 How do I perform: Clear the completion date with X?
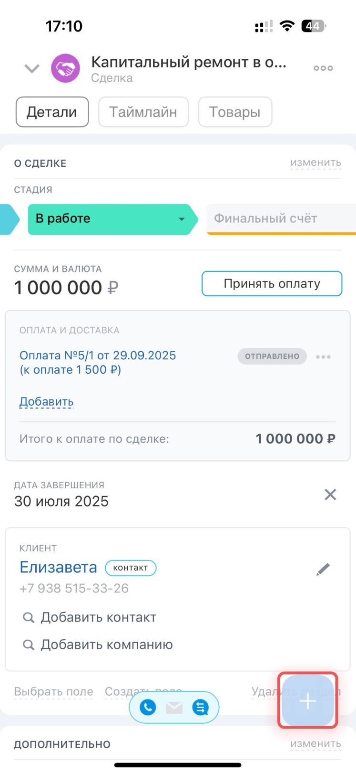pyautogui.click(x=330, y=494)
